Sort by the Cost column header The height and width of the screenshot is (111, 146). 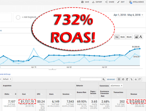24,94
